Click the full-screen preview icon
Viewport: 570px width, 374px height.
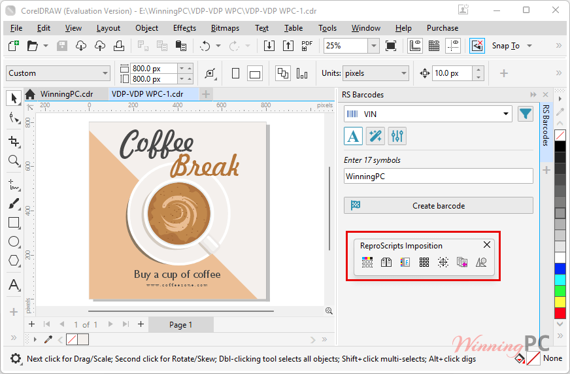(391, 46)
